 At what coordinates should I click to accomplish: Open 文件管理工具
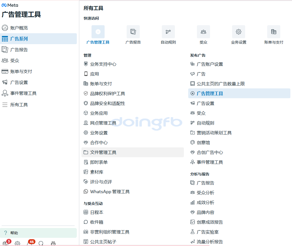(133, 152)
